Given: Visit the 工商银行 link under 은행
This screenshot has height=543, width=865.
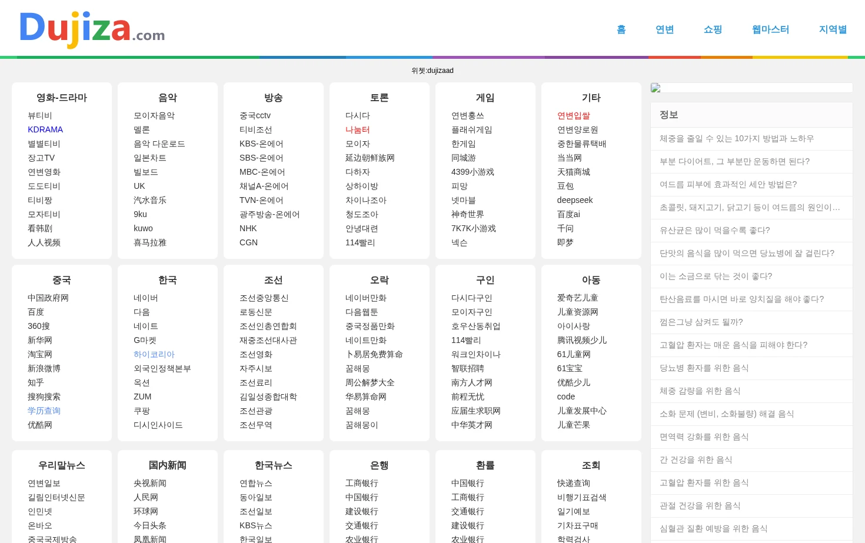Looking at the screenshot, I should coord(362,483).
